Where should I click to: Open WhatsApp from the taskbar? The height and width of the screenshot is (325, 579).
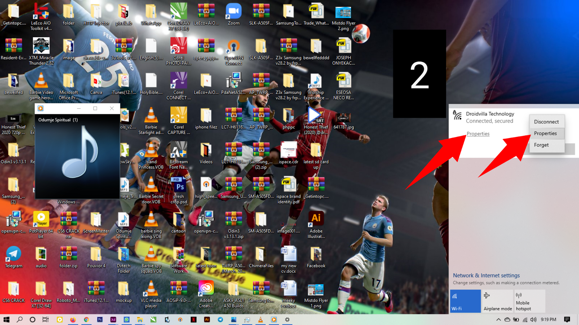[x=126, y=320]
